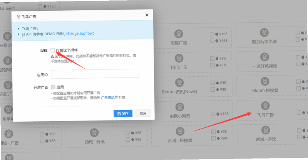The height and width of the screenshot is (160, 308).
Task: Check the 打包这个插件 checkbox
Action: pos(52,50)
